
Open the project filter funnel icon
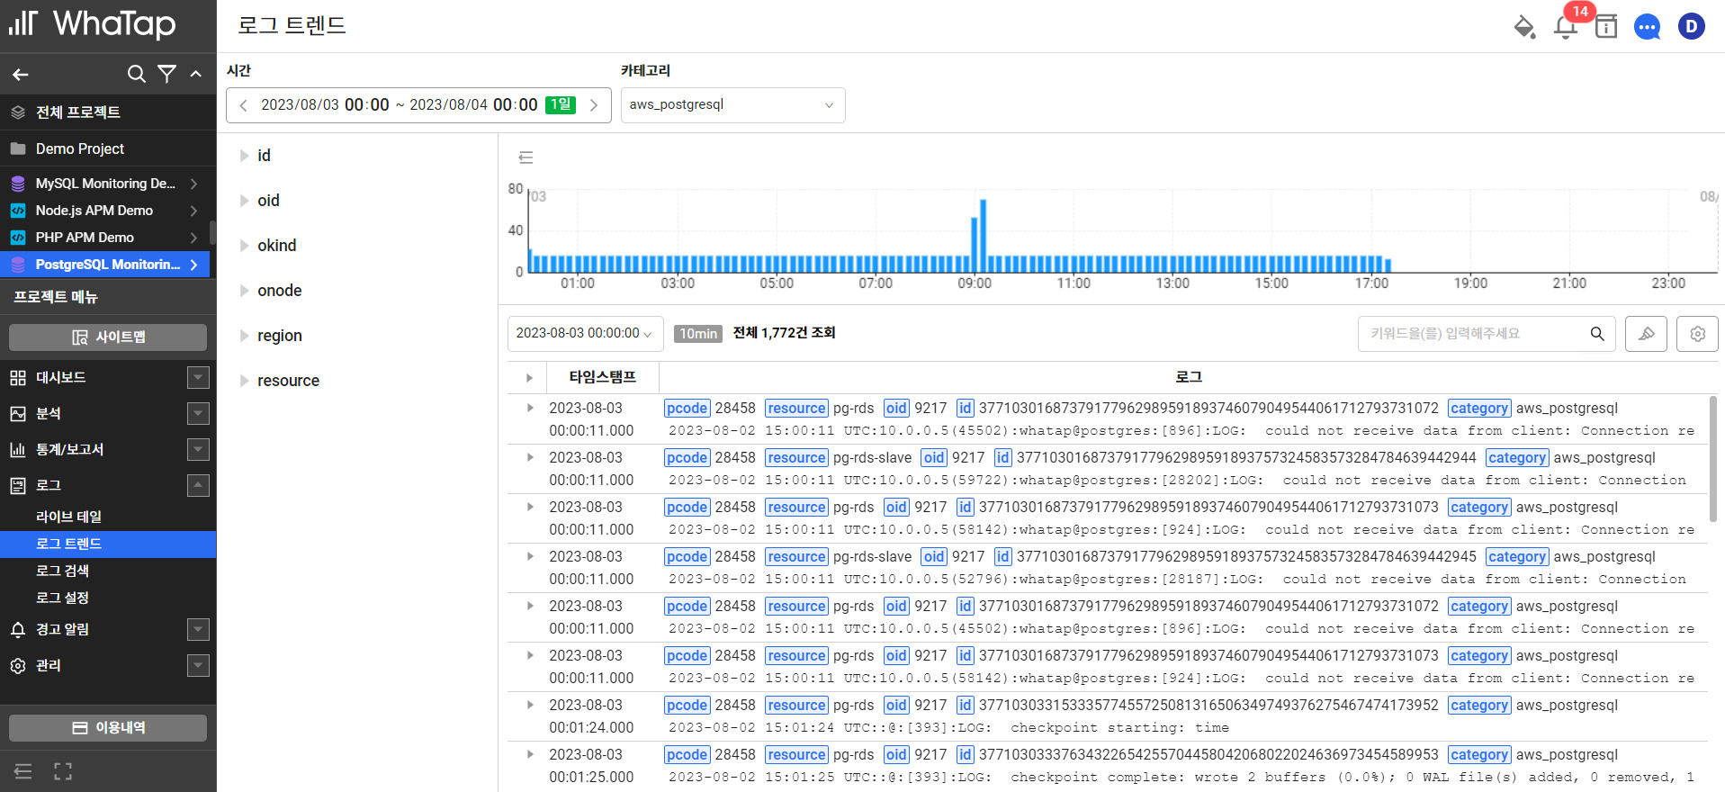[x=166, y=74]
